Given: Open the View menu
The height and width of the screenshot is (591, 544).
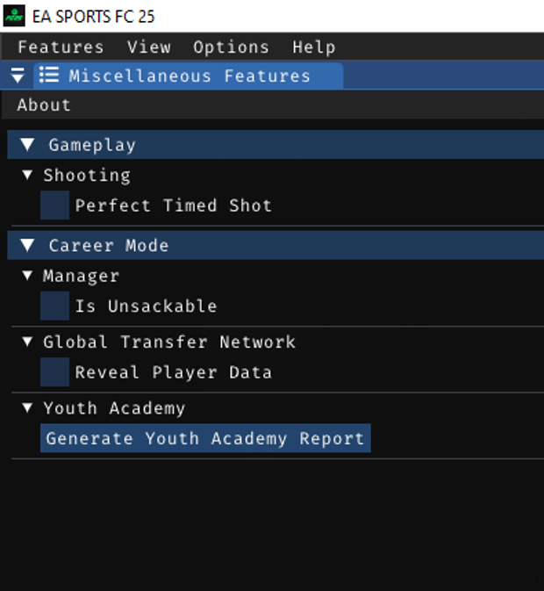Looking at the screenshot, I should click(x=148, y=47).
